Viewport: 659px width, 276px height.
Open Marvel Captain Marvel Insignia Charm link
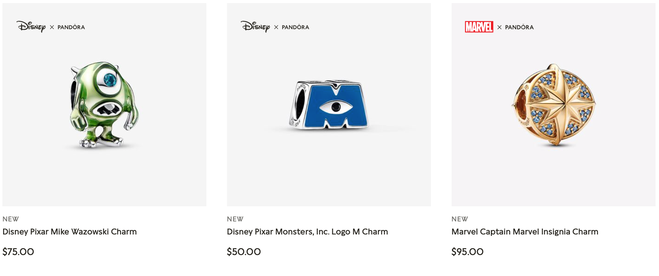tap(525, 232)
